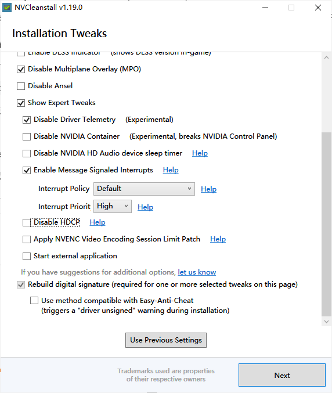The width and height of the screenshot is (332, 393).
Task: Uncheck Disable Driver Telemetry
Action: (27, 120)
